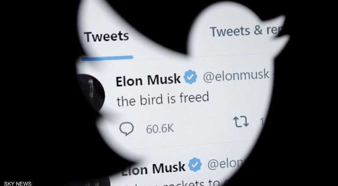The width and height of the screenshot is (338, 186).
Task: Open Elon Musk's name on 'the bird is freed' tweet
Action: coord(148,80)
